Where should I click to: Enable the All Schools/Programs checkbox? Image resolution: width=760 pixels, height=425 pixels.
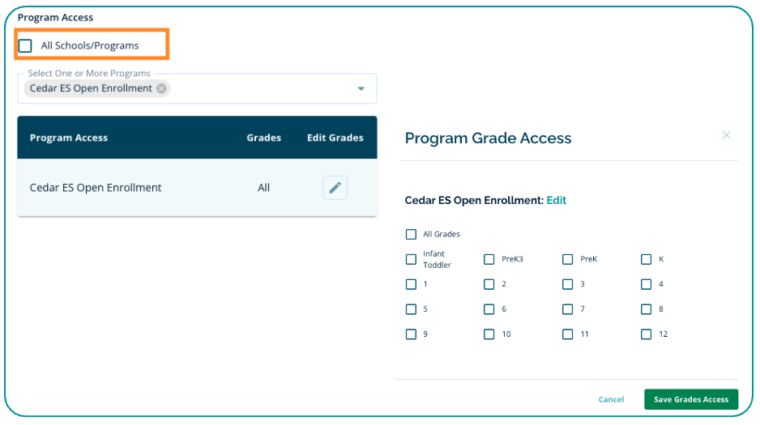coord(25,45)
